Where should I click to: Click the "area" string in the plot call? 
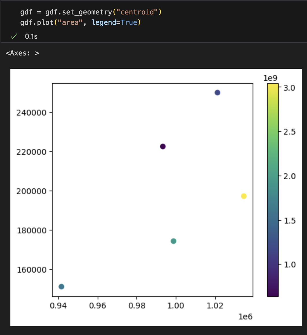pos(70,23)
